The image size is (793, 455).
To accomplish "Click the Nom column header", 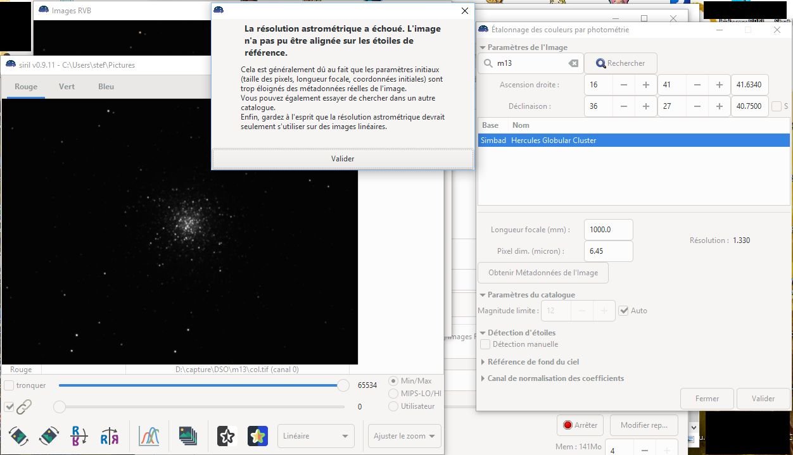I will (521, 125).
